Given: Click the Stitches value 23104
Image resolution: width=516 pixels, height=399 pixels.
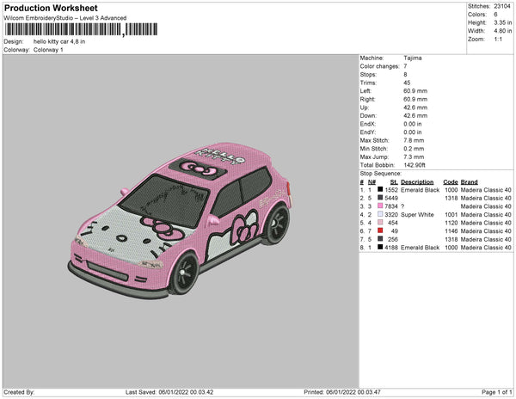Looking at the screenshot, I should (502, 6).
